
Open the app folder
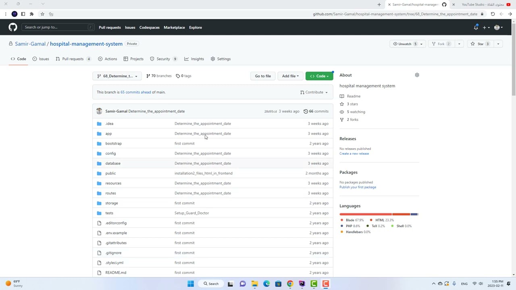point(108,134)
